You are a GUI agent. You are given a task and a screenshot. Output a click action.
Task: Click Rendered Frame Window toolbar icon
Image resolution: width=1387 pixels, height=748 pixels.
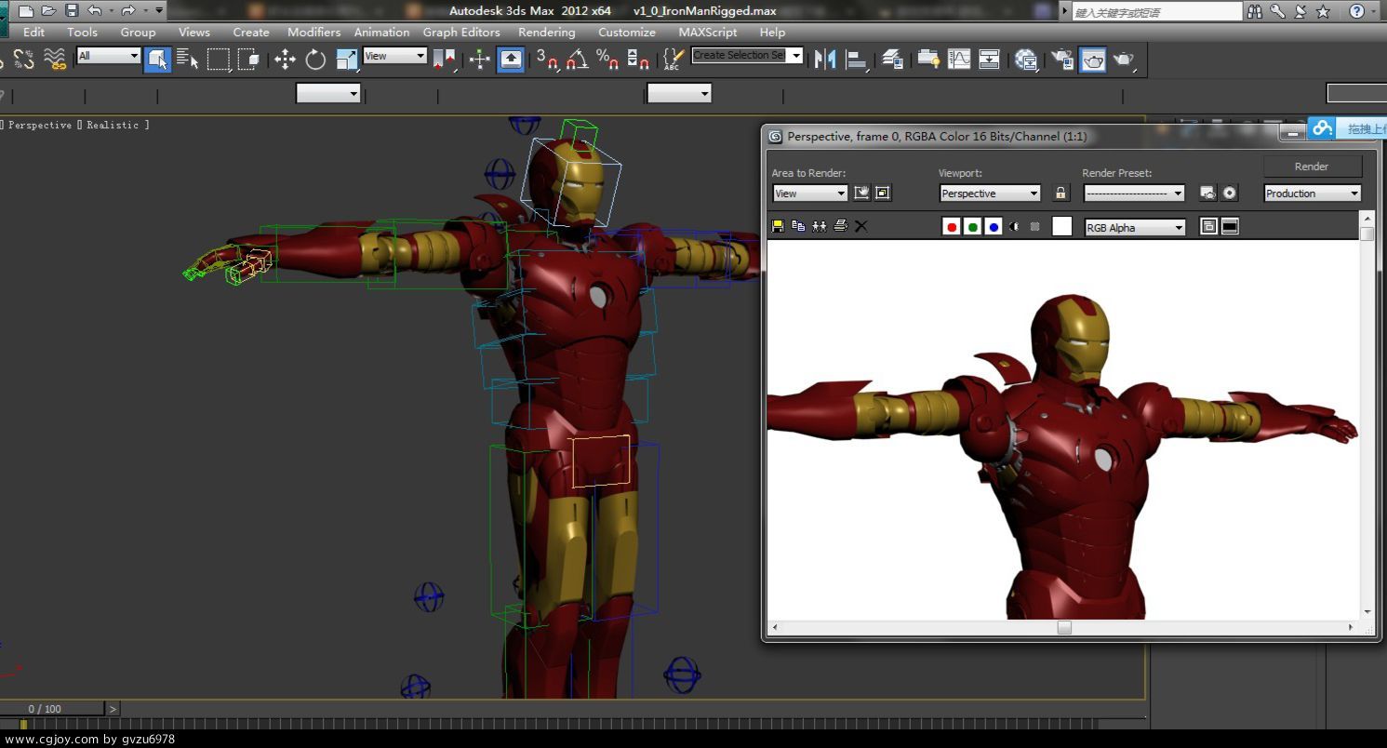[1093, 59]
